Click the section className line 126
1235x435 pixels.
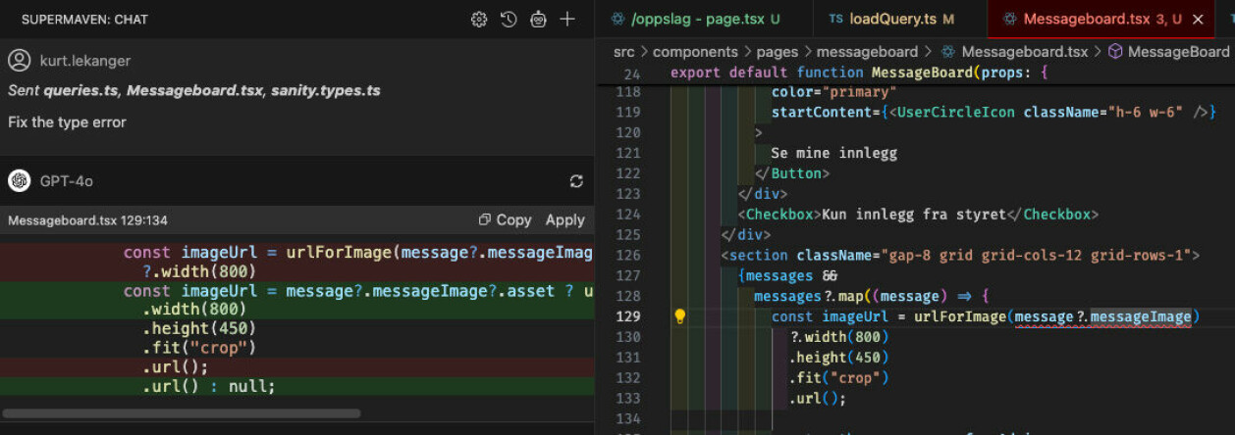[x=960, y=255]
